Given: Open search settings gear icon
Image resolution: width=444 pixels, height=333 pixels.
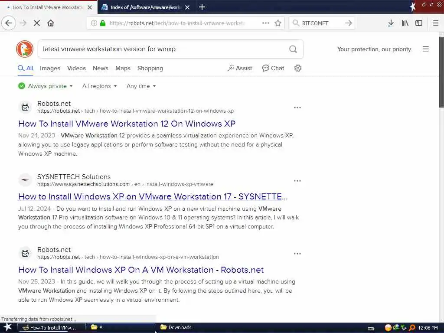Looking at the screenshot, I should pos(297,68).
